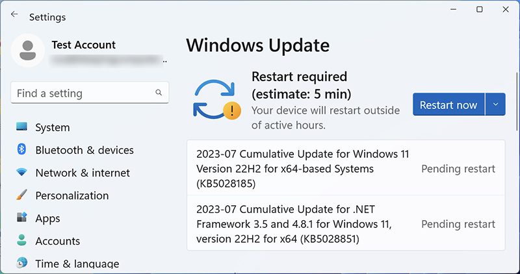Click Pending restart status for KB5028185
This screenshot has height=274, width=520.
click(x=458, y=169)
